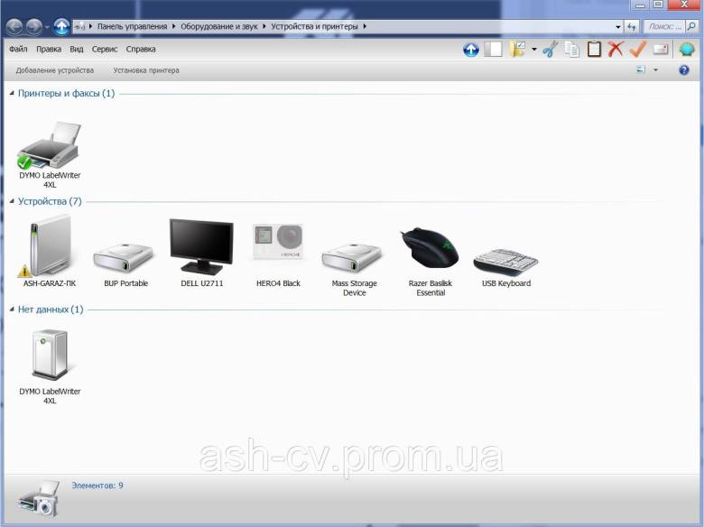704x527 pixels.
Task: Select the USB Keyboard device
Action: [x=506, y=266]
